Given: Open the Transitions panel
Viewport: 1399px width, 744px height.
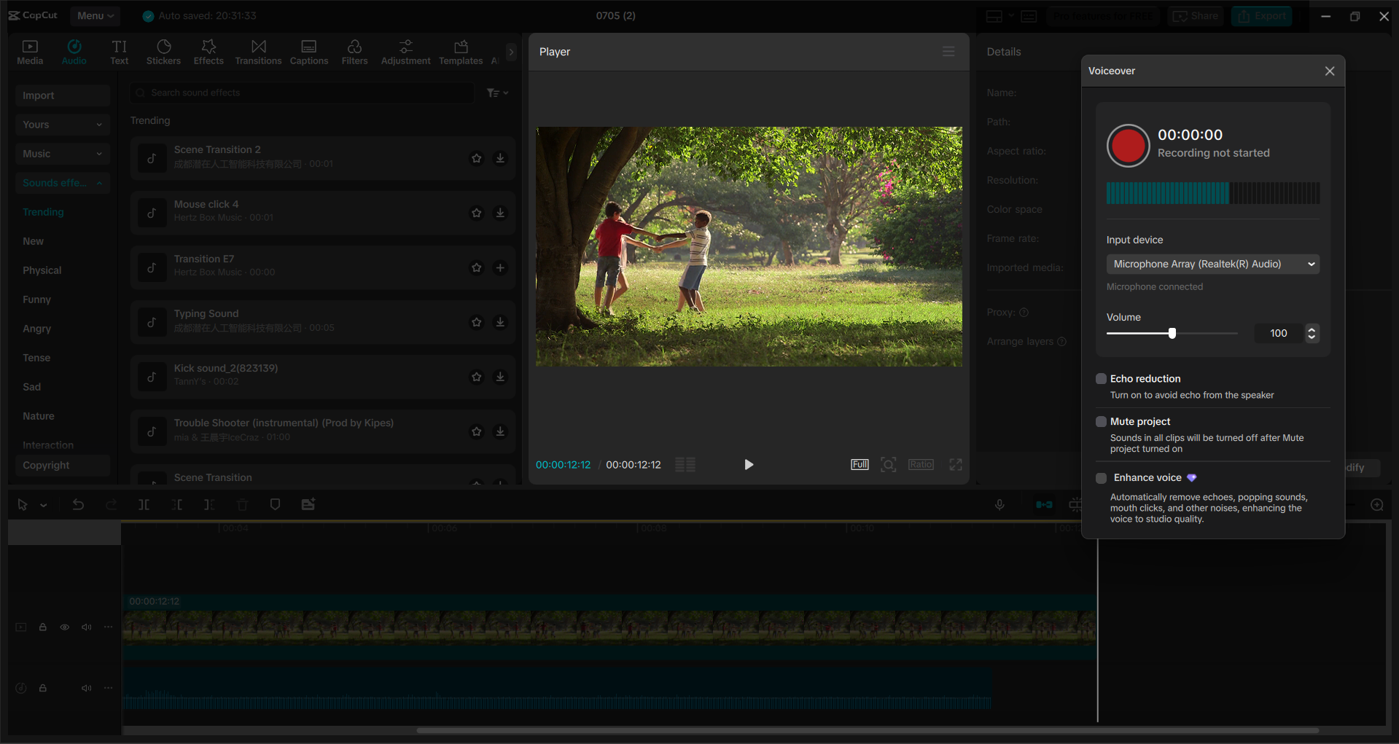Looking at the screenshot, I should point(258,51).
